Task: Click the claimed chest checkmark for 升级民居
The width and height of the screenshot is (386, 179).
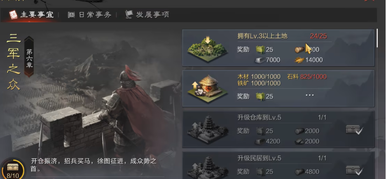Action: [x=354, y=170]
